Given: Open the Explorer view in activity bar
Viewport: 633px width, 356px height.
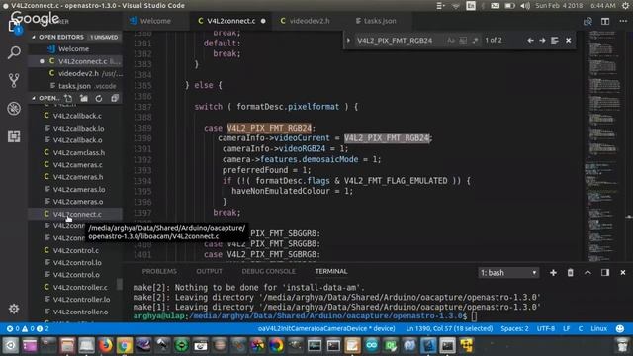Looking at the screenshot, I should coord(14,27).
